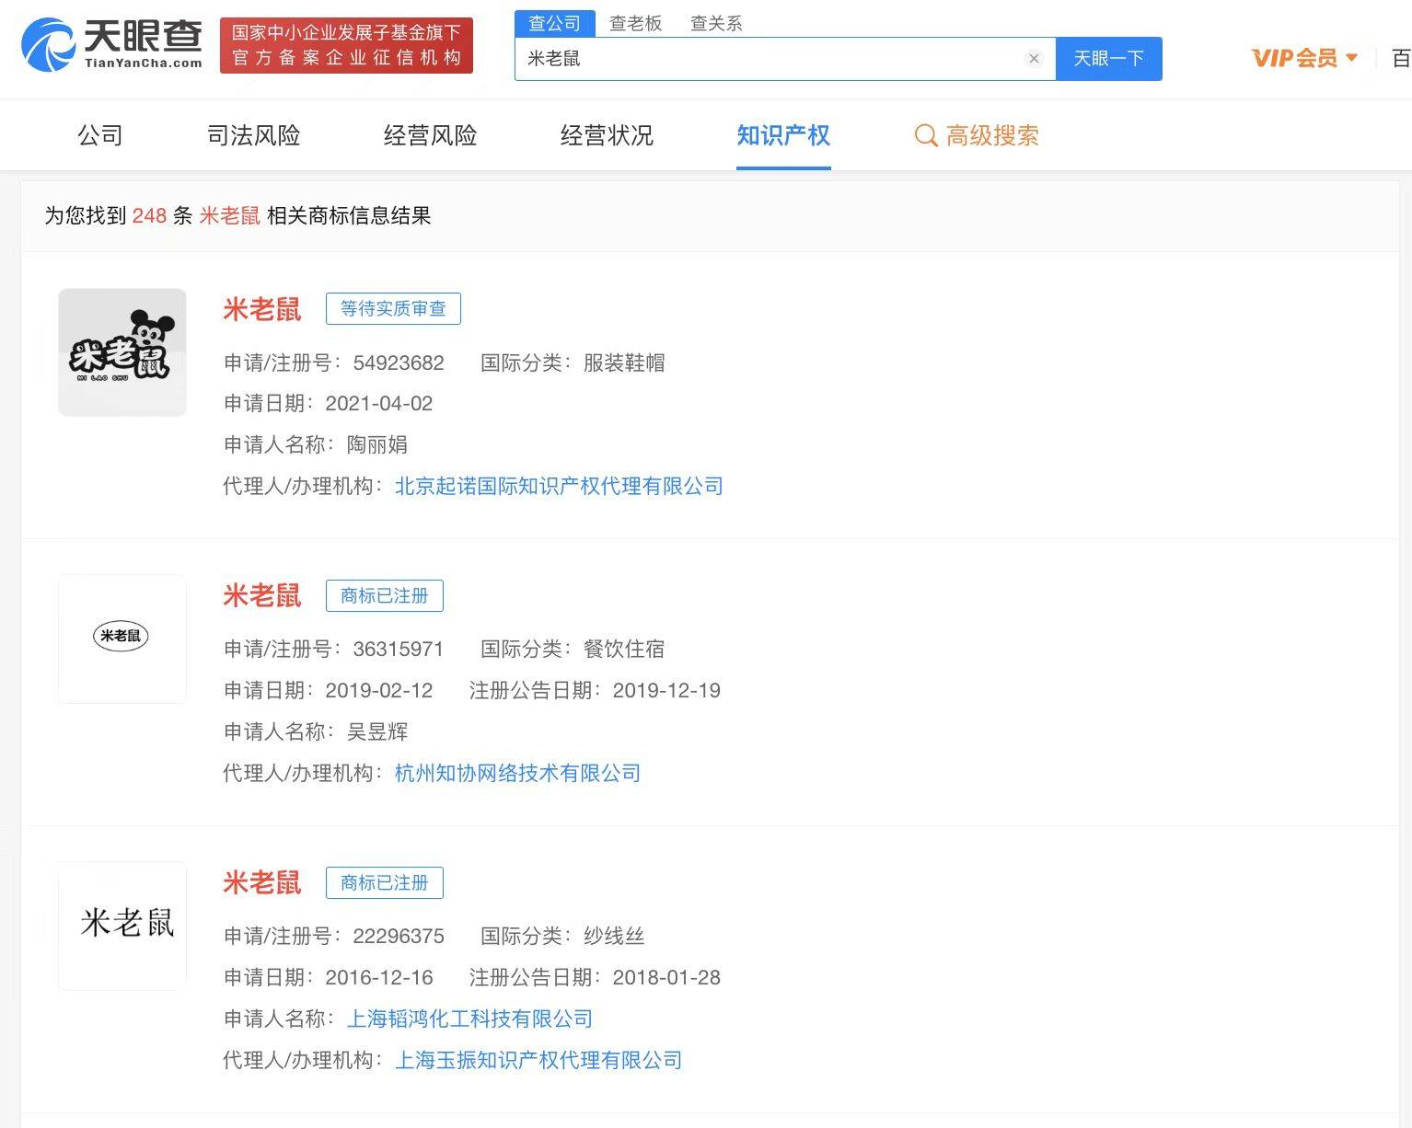Click the registration number 22296375

pos(399,937)
